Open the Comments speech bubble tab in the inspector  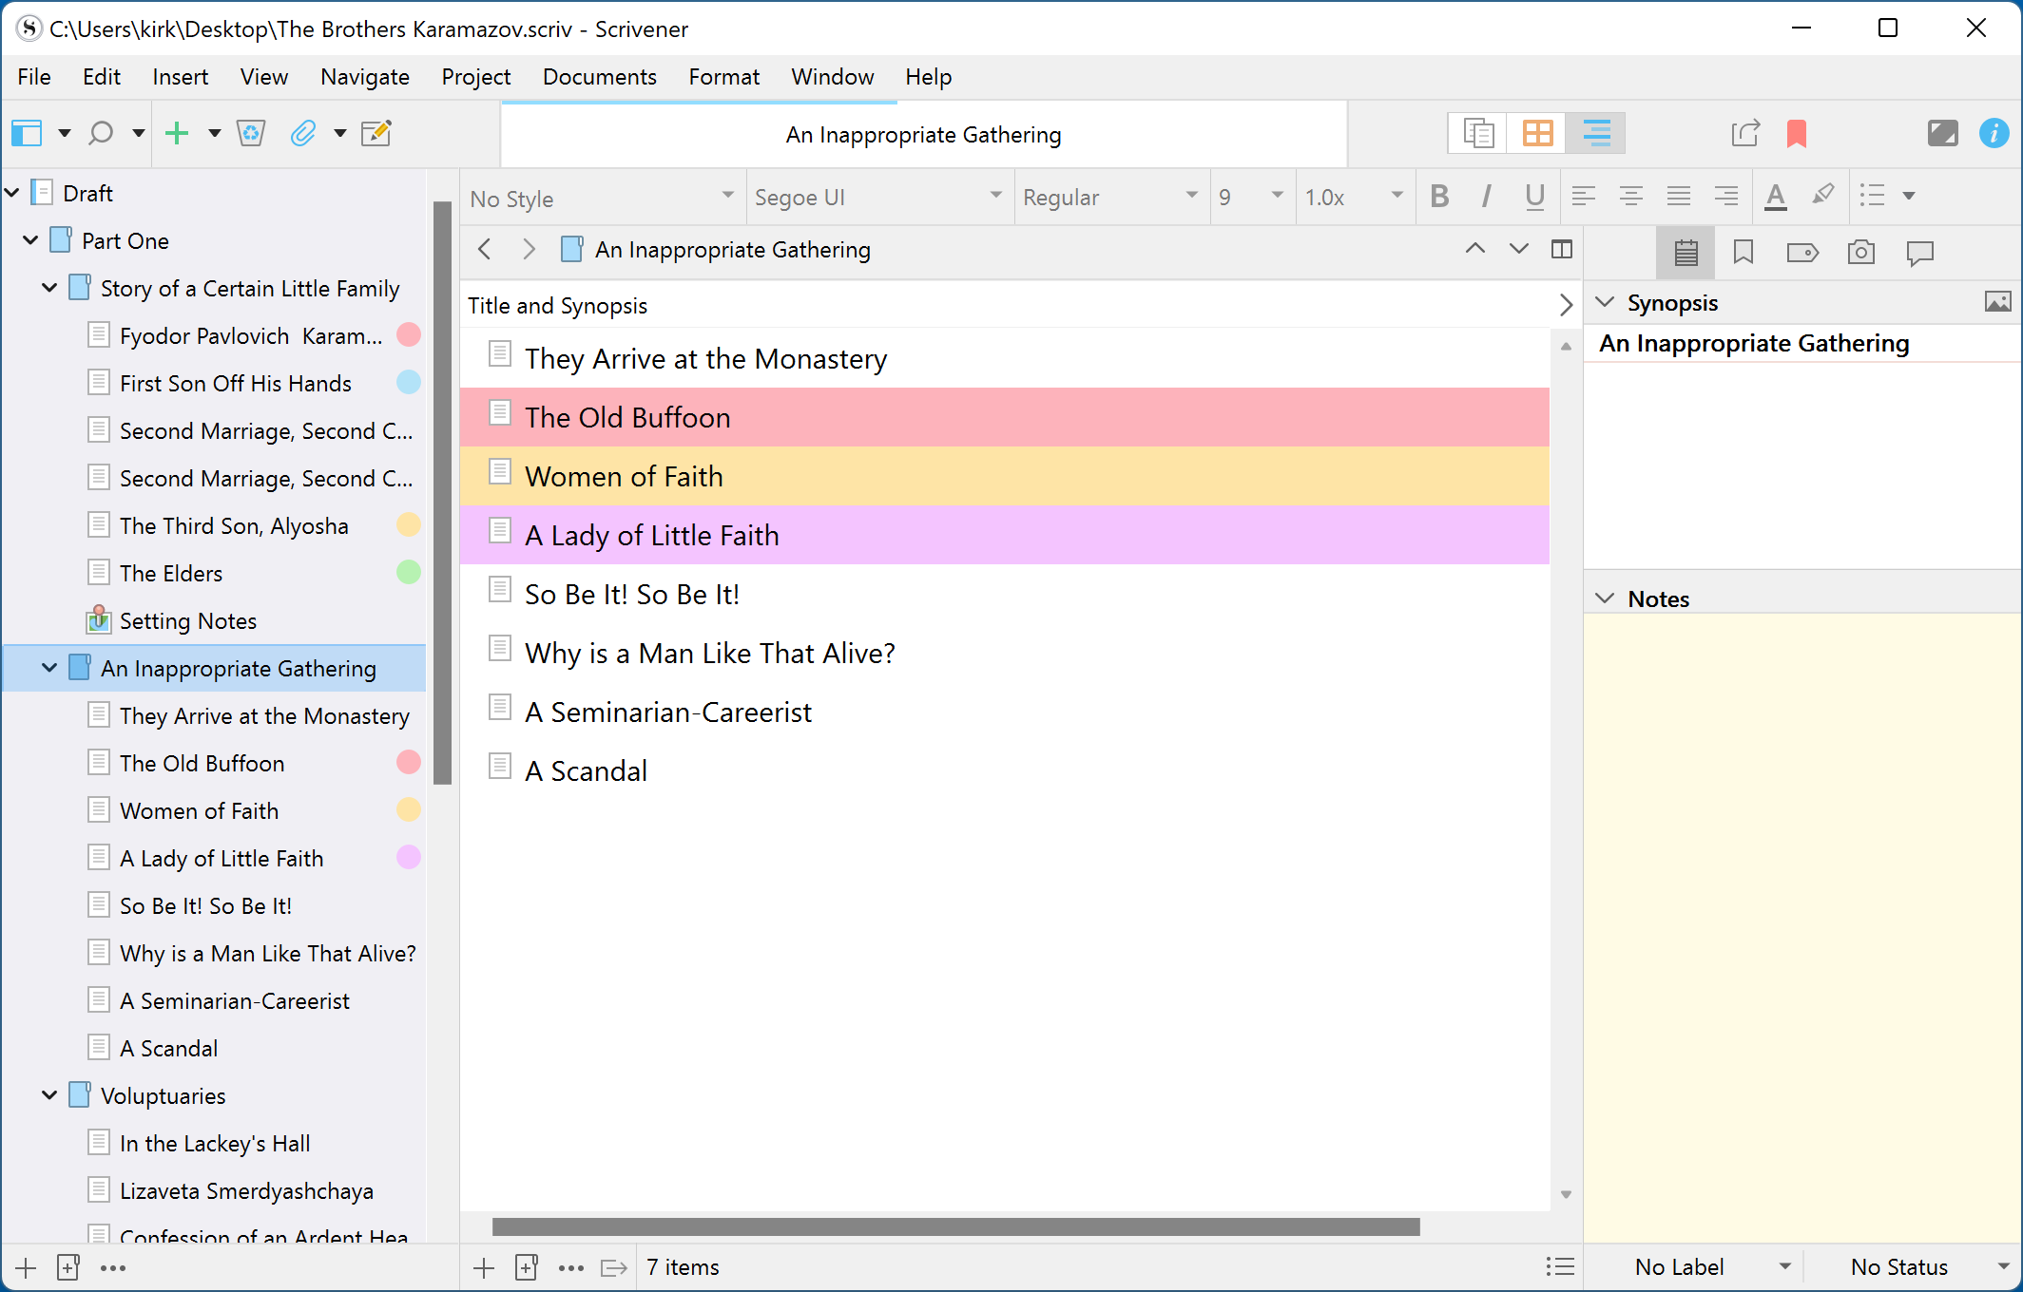pos(1919,252)
